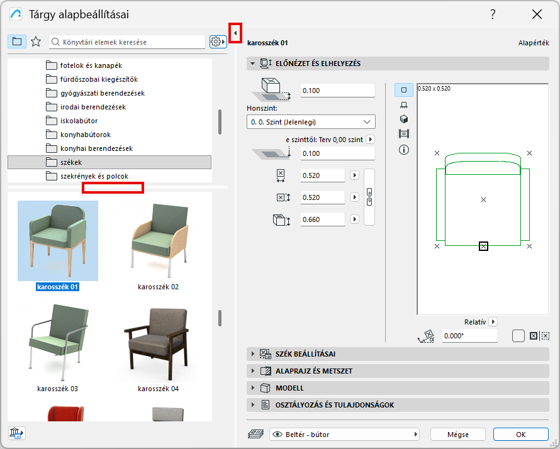Click the Alapérték label
This screenshot has width=560, height=449.
coord(534,43)
